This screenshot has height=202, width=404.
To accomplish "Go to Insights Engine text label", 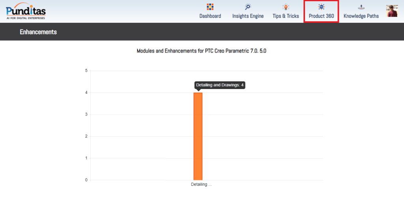I will [248, 16].
